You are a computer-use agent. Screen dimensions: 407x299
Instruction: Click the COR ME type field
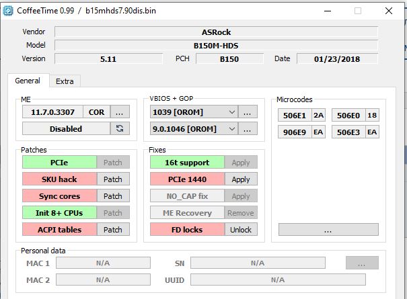coord(97,112)
